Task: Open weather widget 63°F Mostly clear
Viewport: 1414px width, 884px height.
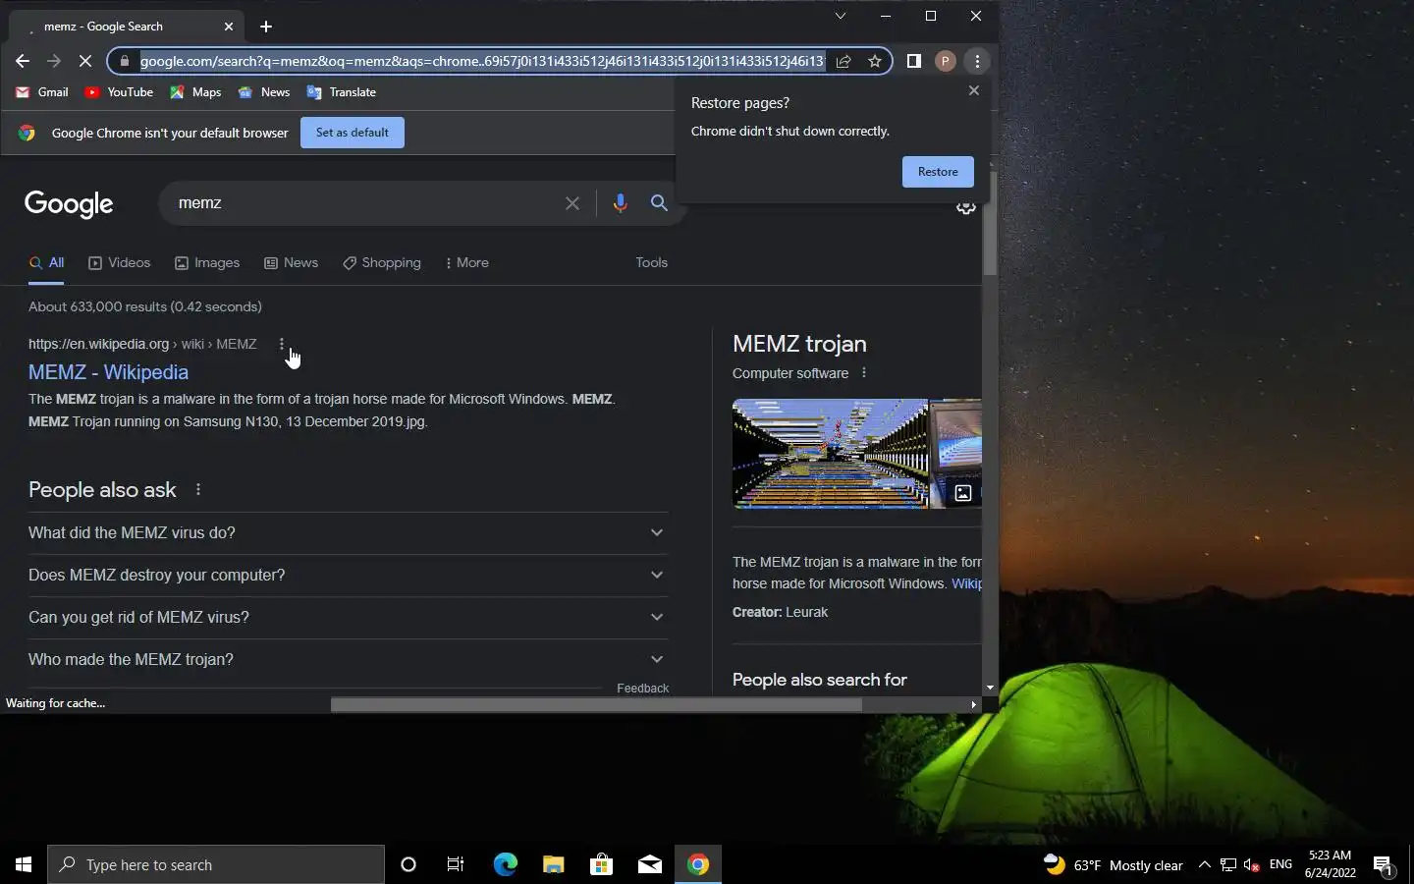Action: tap(1113, 865)
